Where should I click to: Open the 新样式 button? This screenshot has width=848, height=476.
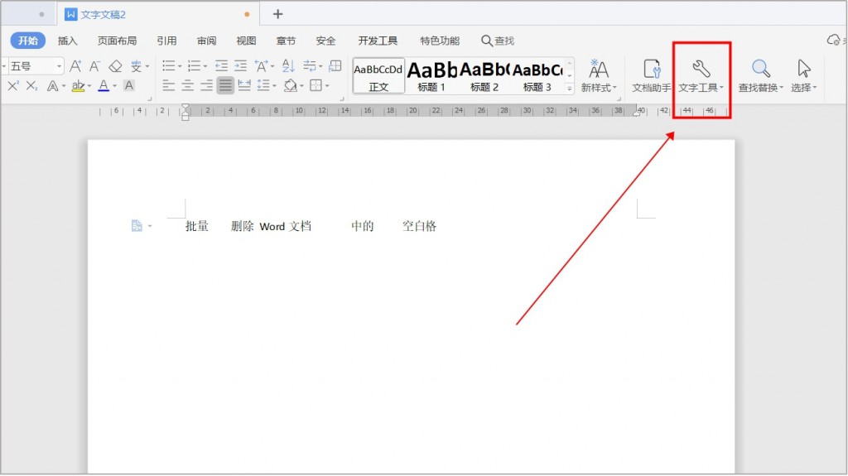coord(599,75)
